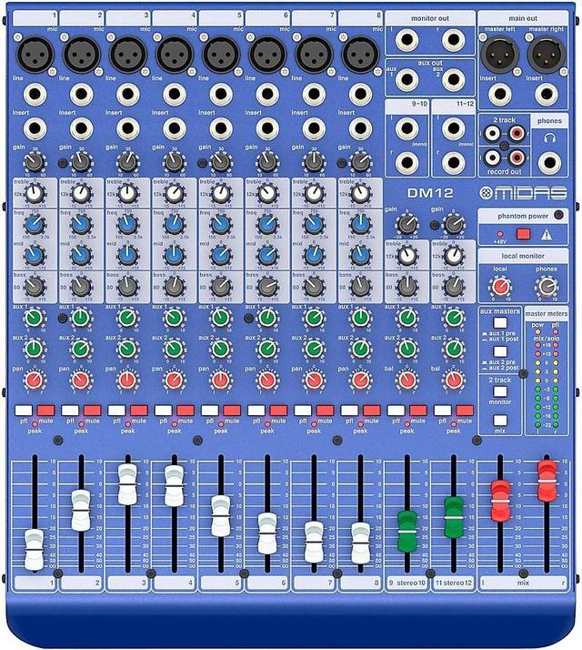Click the channel 3 fader cap

coord(127,484)
